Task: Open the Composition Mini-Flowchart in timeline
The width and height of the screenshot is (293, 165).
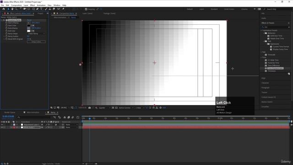Action: (54, 117)
